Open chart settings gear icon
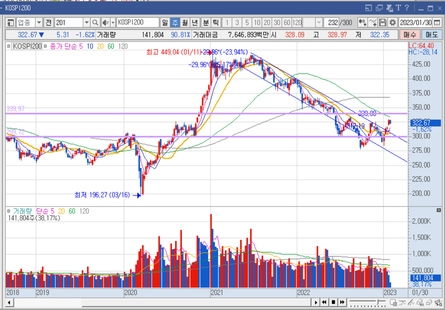The width and height of the screenshot is (445, 310). coord(393,22)
